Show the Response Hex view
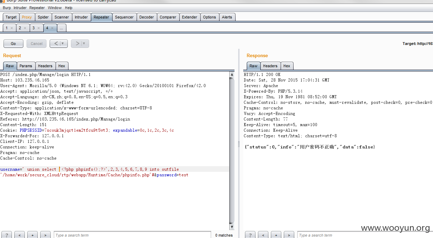This screenshot has width=433, height=238. pyautogui.click(x=287, y=66)
